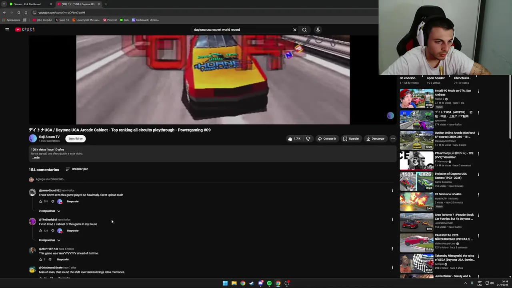Open more actions menu beside Descargar
This screenshot has height=288, width=512.
(393, 139)
